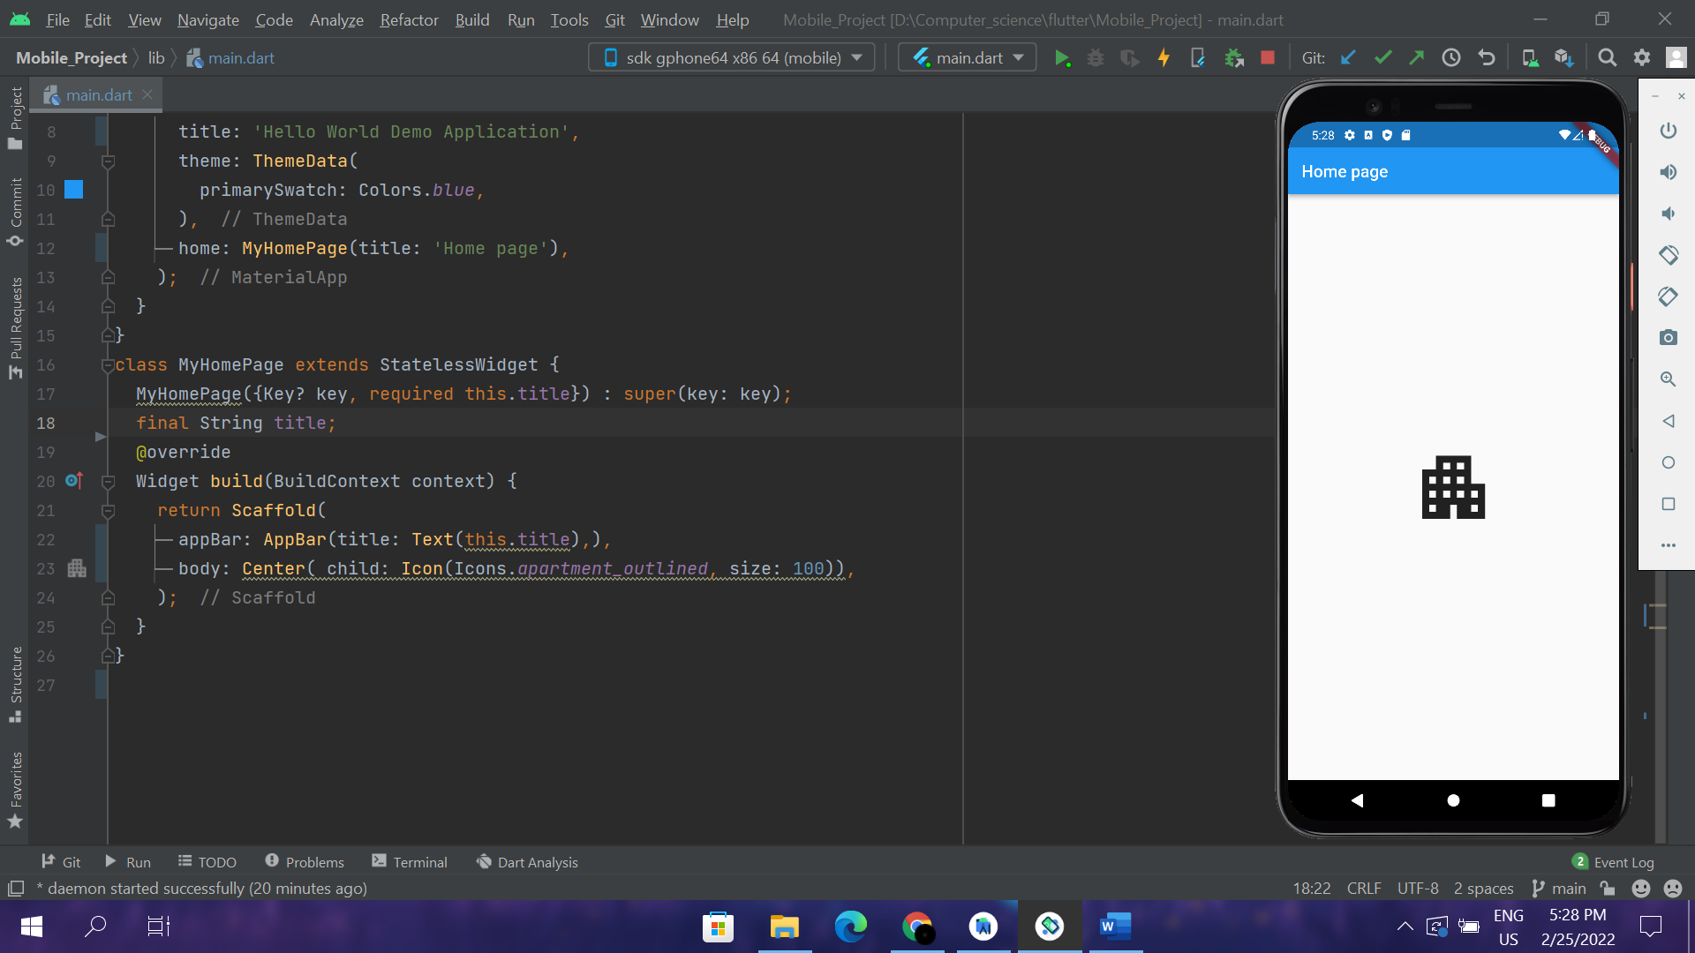
Task: Trigger Flutter Hot Reload lightning icon
Action: pyautogui.click(x=1164, y=58)
